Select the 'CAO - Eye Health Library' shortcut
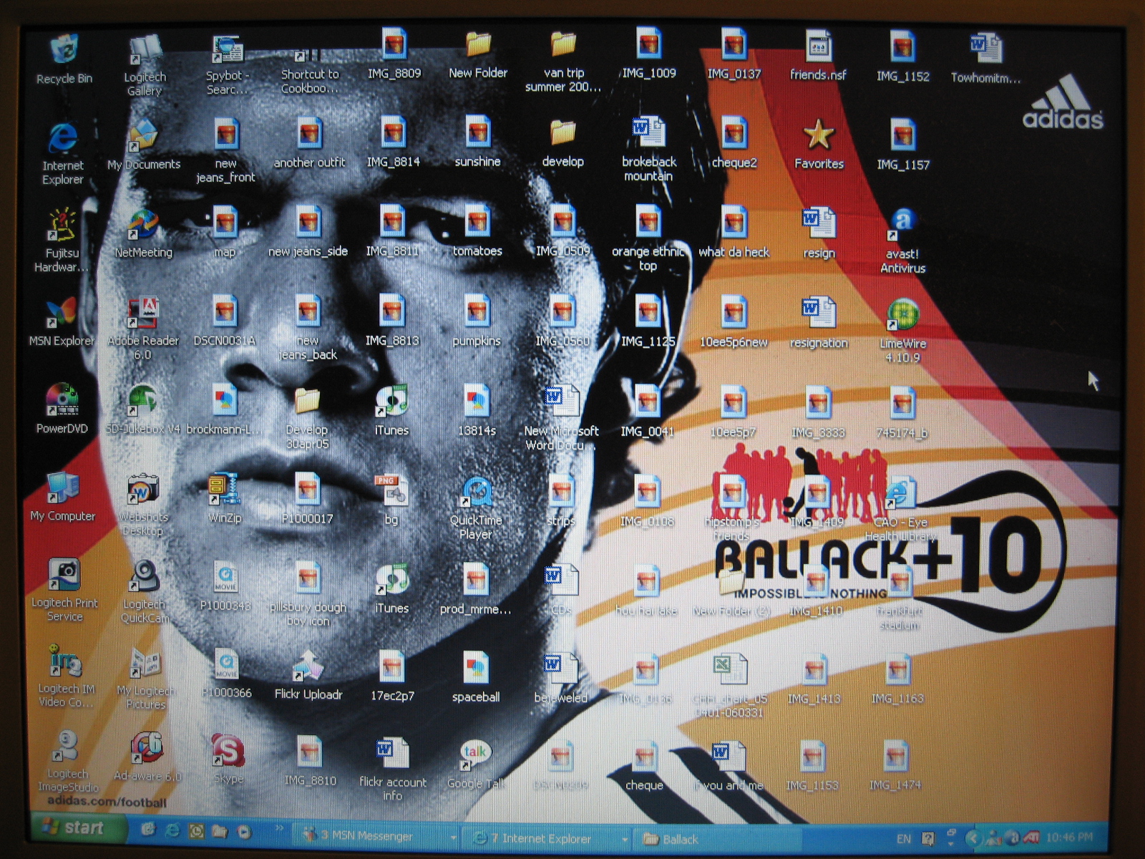Image resolution: width=1145 pixels, height=859 pixels. click(900, 493)
